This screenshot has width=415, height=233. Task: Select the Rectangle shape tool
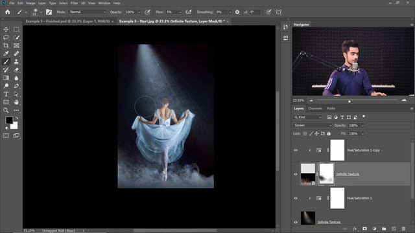point(6,102)
